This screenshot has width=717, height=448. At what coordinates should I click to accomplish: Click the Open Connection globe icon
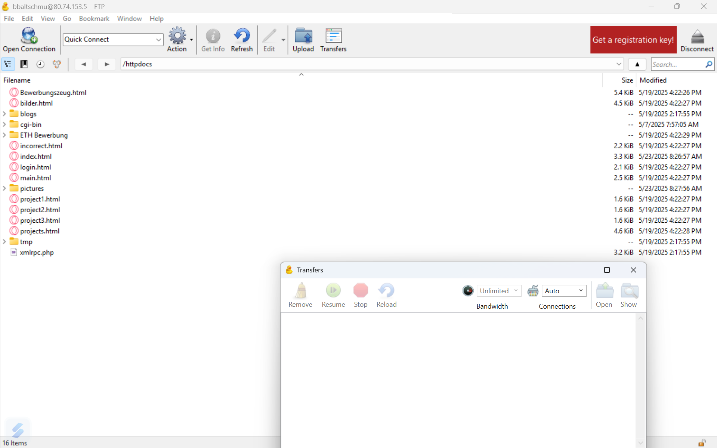[x=29, y=36]
